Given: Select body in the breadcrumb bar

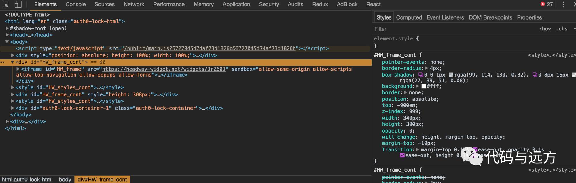Looking at the screenshot, I should [65, 180].
